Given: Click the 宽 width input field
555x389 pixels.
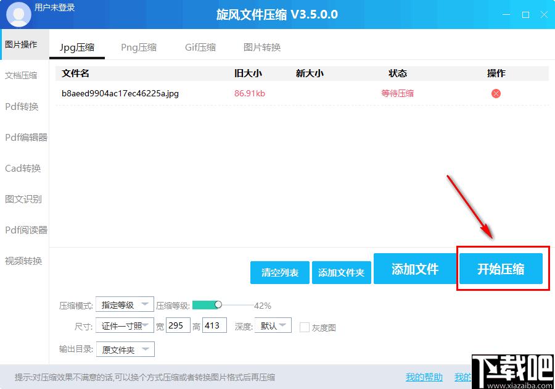Looking at the screenshot, I should 178,325.
